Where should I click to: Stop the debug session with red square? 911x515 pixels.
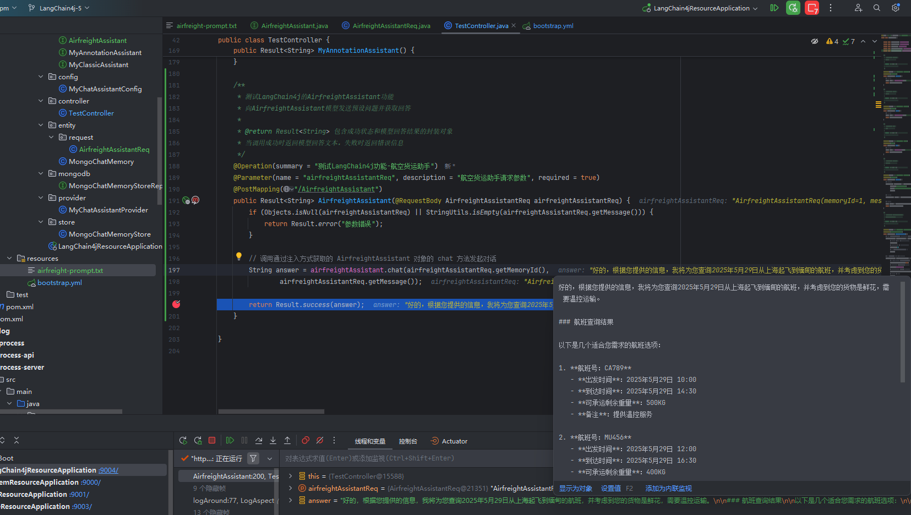click(x=212, y=440)
